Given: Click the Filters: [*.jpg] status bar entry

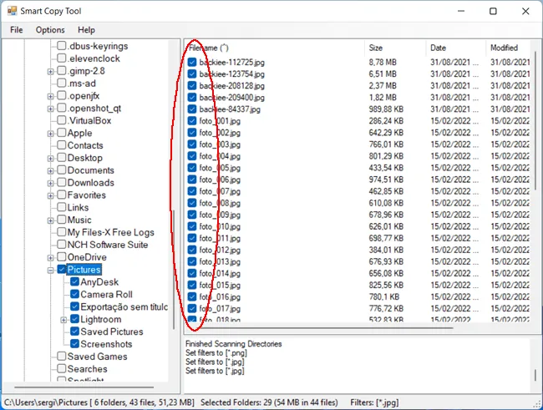Looking at the screenshot, I should [x=374, y=402].
